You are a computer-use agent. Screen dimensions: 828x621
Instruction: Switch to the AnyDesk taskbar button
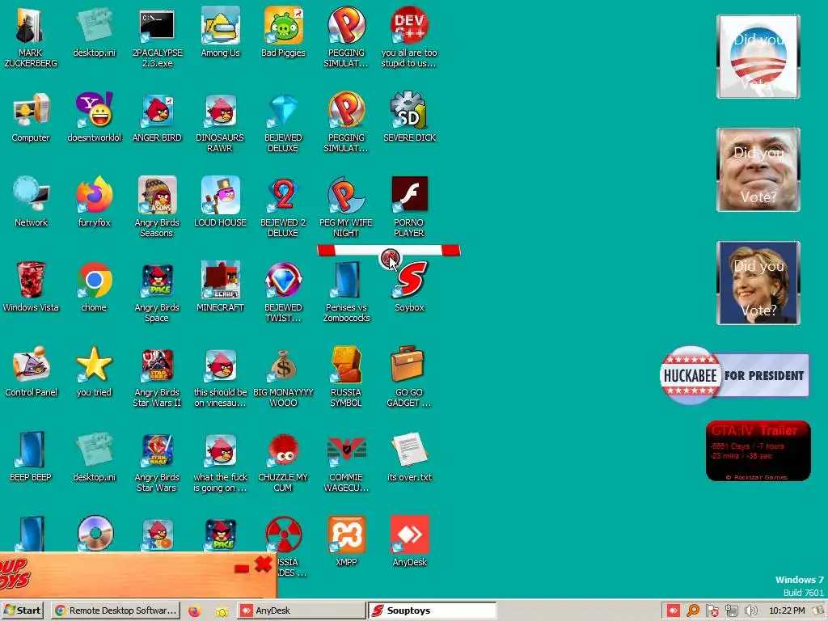pos(301,610)
